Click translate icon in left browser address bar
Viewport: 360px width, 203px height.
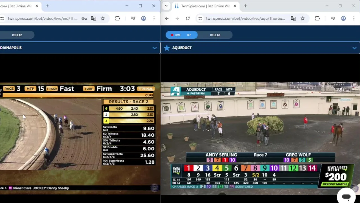(94, 19)
